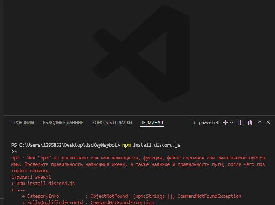The height and width of the screenshot is (205, 275).
Task: Maximize the panel with up chevron
Action: 260,122
